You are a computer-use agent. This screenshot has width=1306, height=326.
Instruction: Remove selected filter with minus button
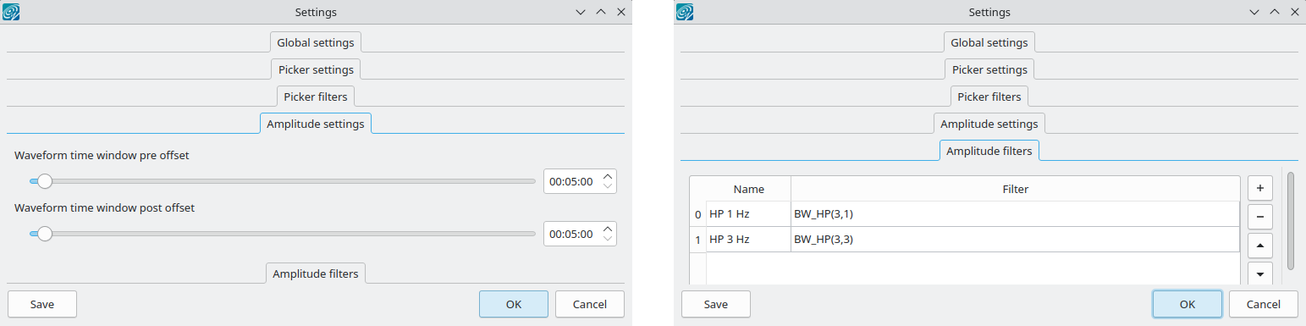[1259, 217]
